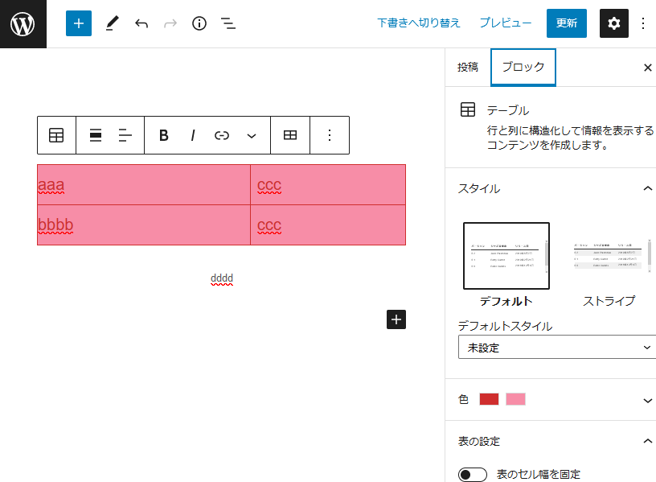Image resolution: width=656 pixels, height=482 pixels.
Task: Open プレビュー to preview the post
Action: [504, 23]
